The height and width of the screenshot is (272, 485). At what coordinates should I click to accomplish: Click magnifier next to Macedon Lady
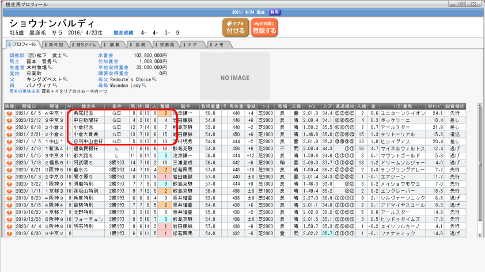pos(145,86)
